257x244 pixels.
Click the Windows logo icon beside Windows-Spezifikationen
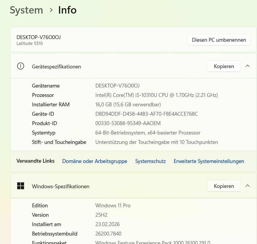(21, 186)
